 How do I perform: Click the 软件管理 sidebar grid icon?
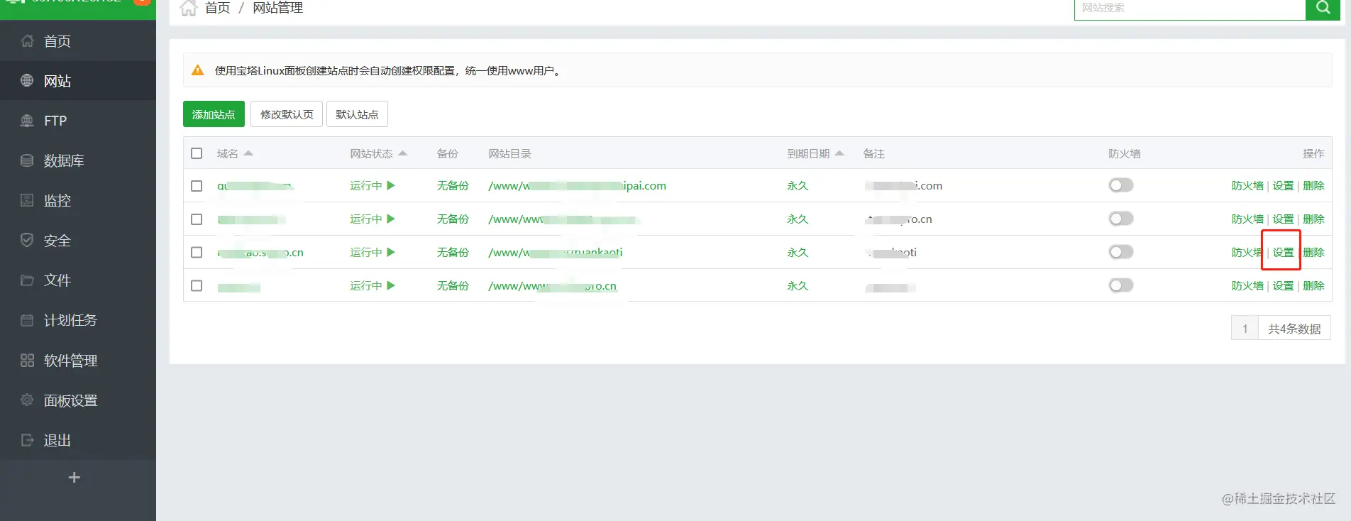(27, 361)
